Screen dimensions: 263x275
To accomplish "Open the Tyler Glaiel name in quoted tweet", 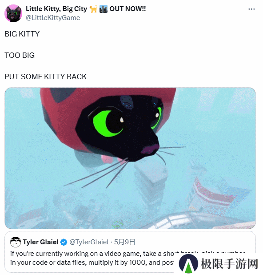I will 40,242.
